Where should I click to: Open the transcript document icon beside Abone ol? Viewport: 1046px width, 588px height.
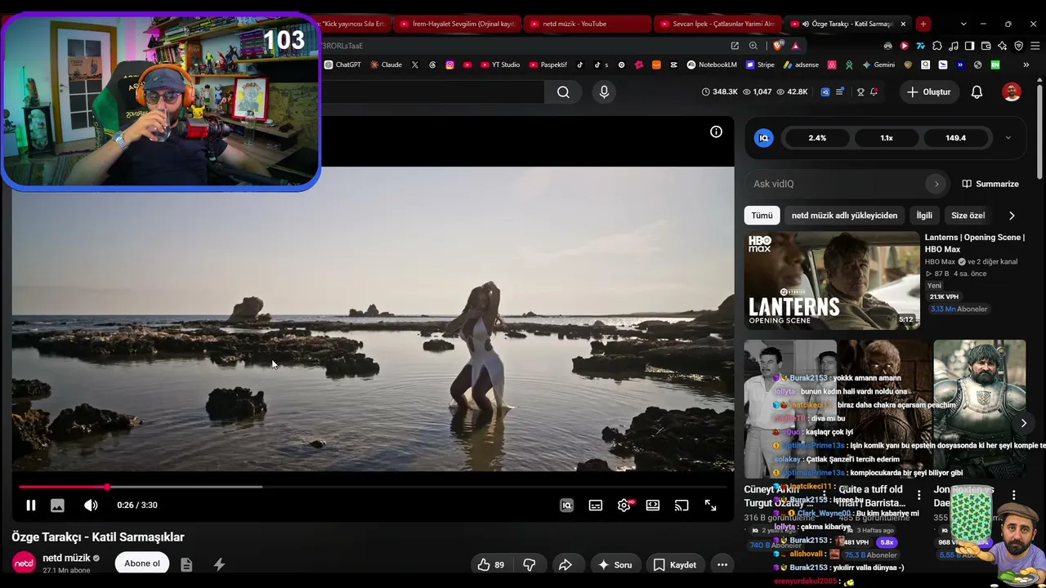tap(186, 564)
